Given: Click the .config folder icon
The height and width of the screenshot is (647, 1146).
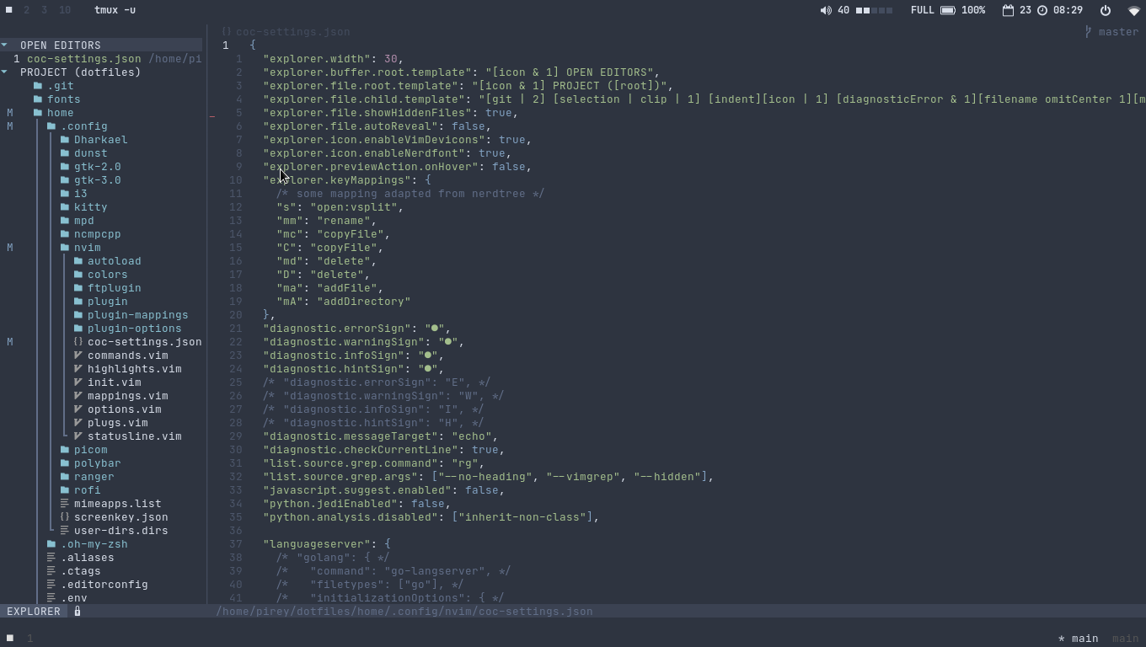Looking at the screenshot, I should 51,126.
